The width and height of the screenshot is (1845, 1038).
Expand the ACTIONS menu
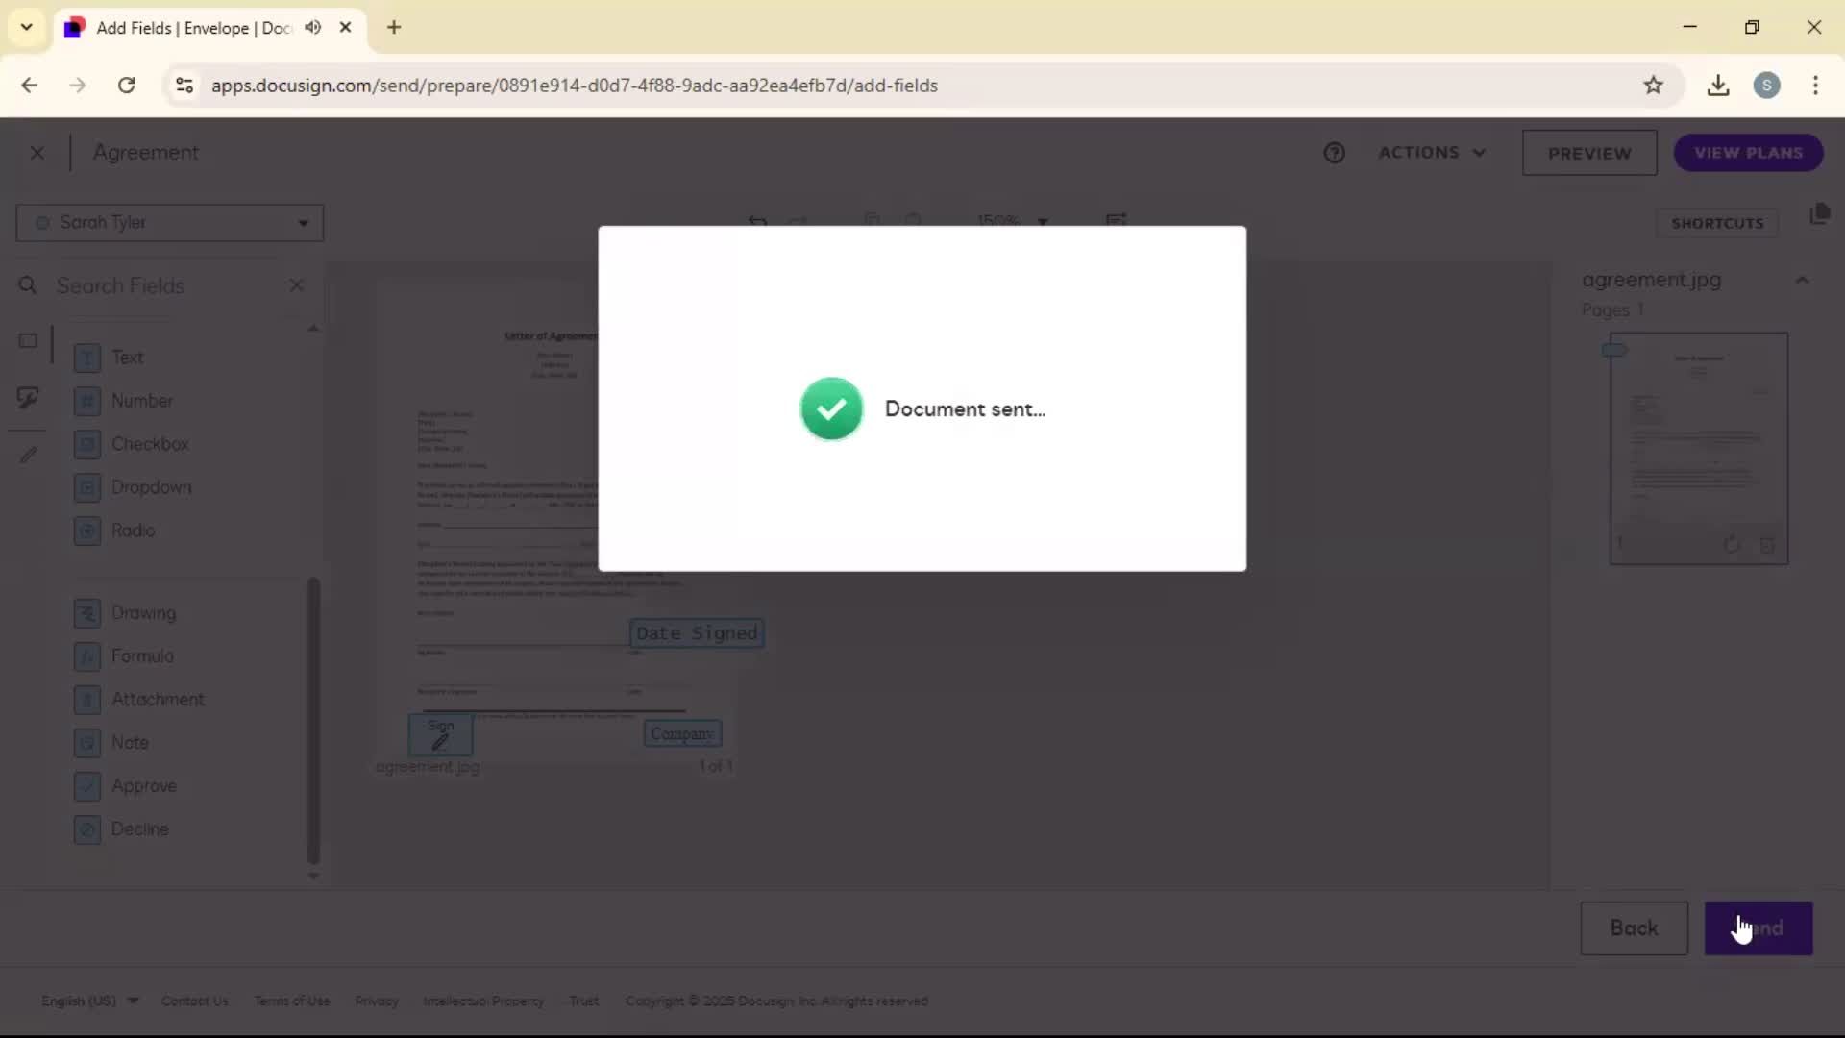click(1432, 153)
